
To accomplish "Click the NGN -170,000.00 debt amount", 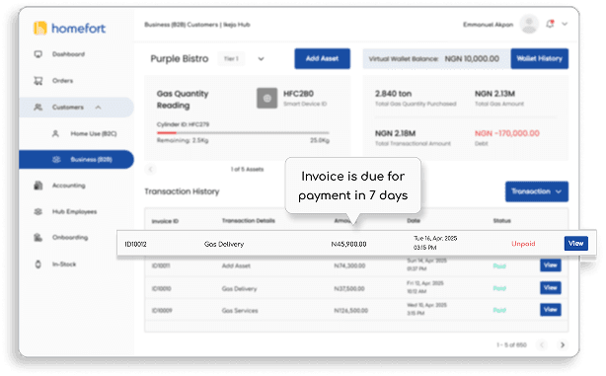I will coord(507,133).
